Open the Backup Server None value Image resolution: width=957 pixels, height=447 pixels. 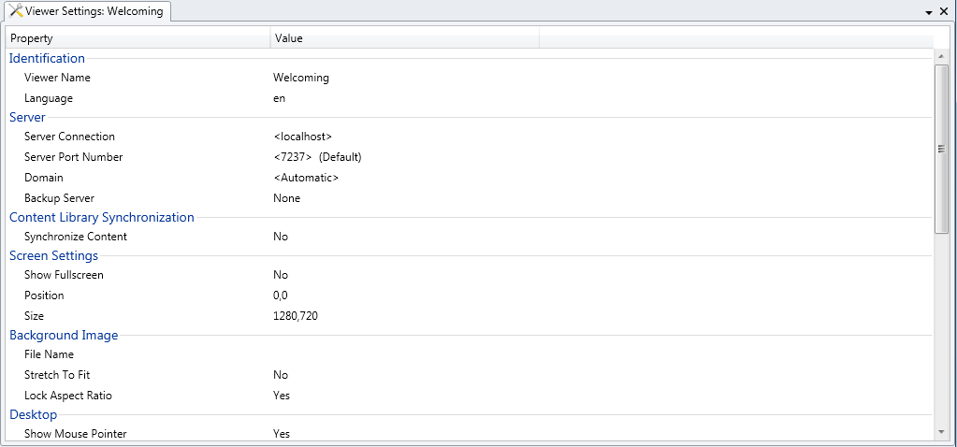pos(287,198)
